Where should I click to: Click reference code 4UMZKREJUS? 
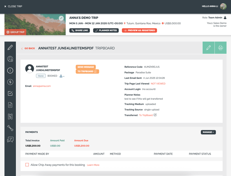coord(152,67)
